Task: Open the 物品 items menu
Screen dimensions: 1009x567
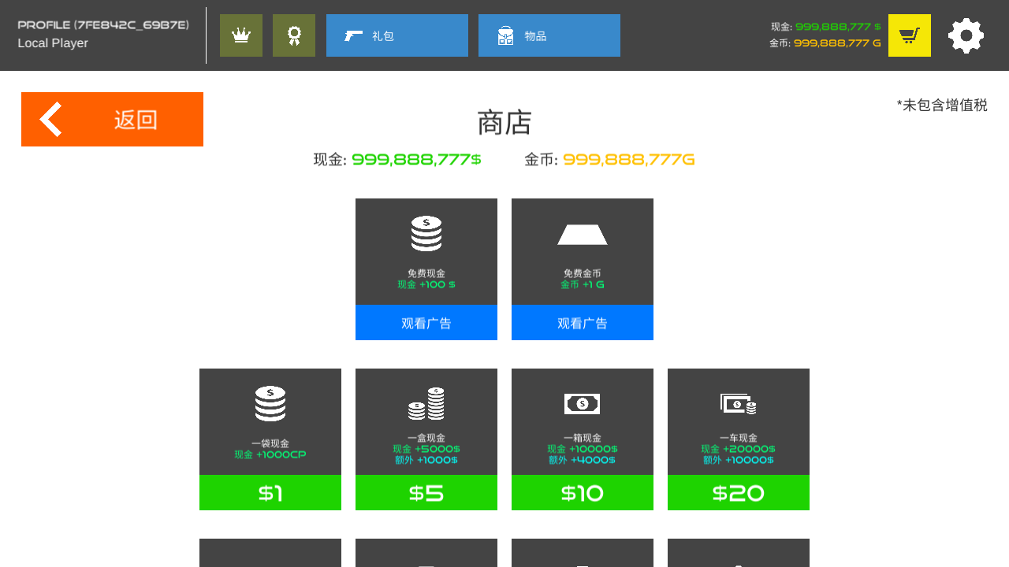Action: 549,35
